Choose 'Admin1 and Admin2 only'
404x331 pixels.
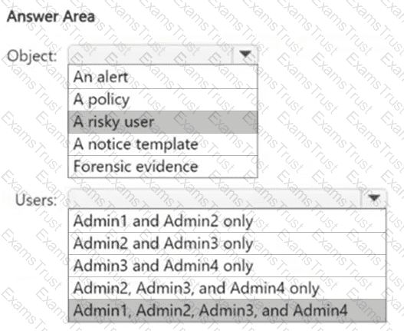(x=227, y=221)
